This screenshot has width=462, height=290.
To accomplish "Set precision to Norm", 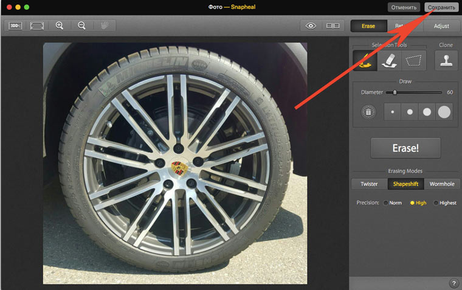I will point(393,203).
